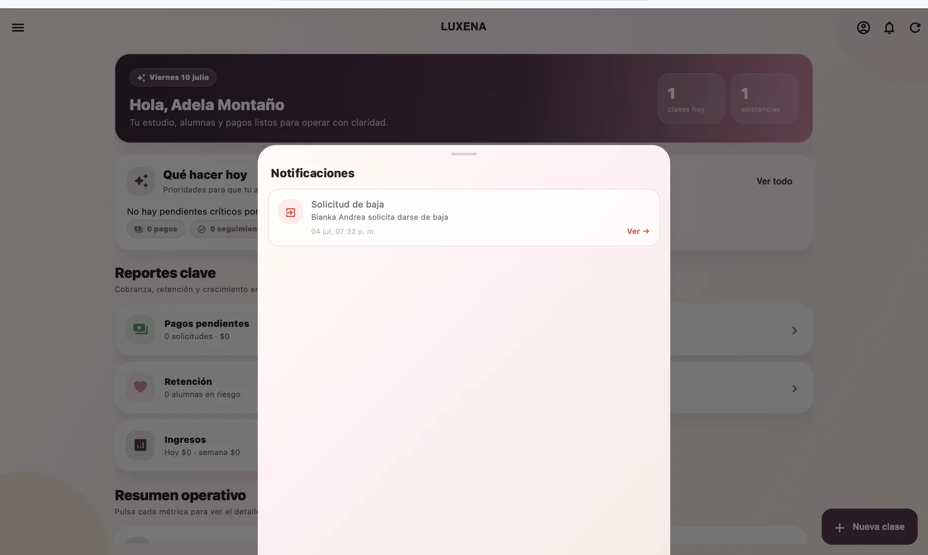Click 'Bianka Andrea solicita darse de baja' text
Image resolution: width=928 pixels, height=555 pixels.
pyautogui.click(x=379, y=217)
